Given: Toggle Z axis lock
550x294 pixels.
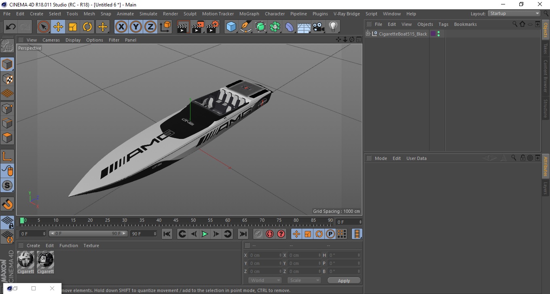Looking at the screenshot, I should pyautogui.click(x=150, y=27).
